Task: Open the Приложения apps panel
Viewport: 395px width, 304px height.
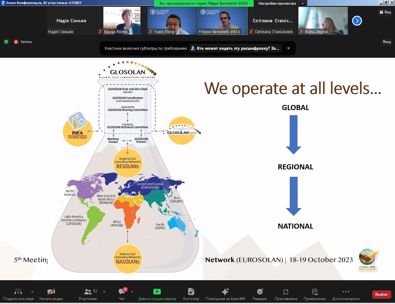Action: point(286,294)
